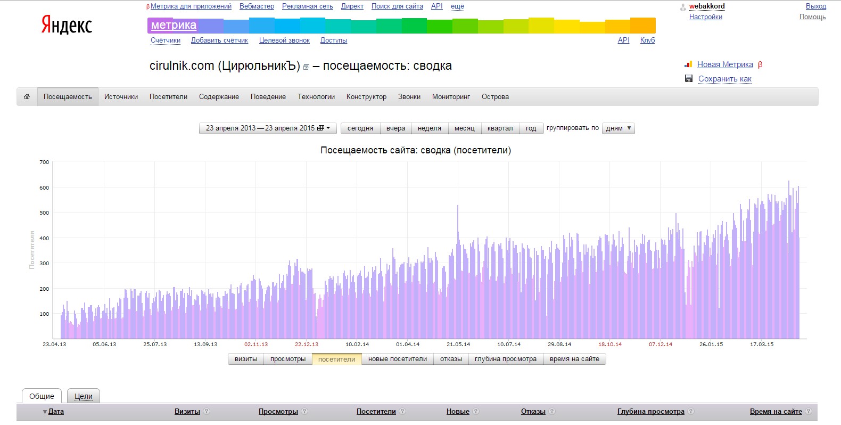
Task: Open the Содержание menu
Action: click(x=219, y=97)
